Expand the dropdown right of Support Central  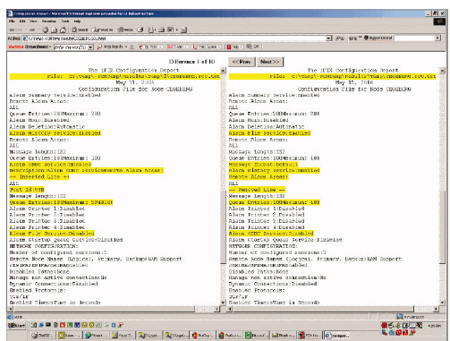tap(437, 38)
